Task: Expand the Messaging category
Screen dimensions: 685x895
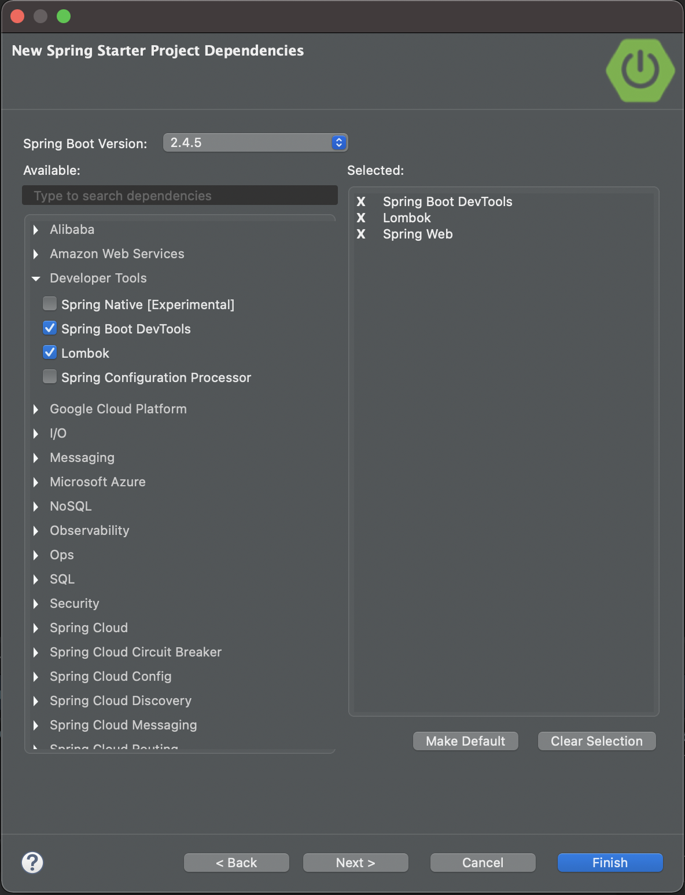Action: point(36,458)
